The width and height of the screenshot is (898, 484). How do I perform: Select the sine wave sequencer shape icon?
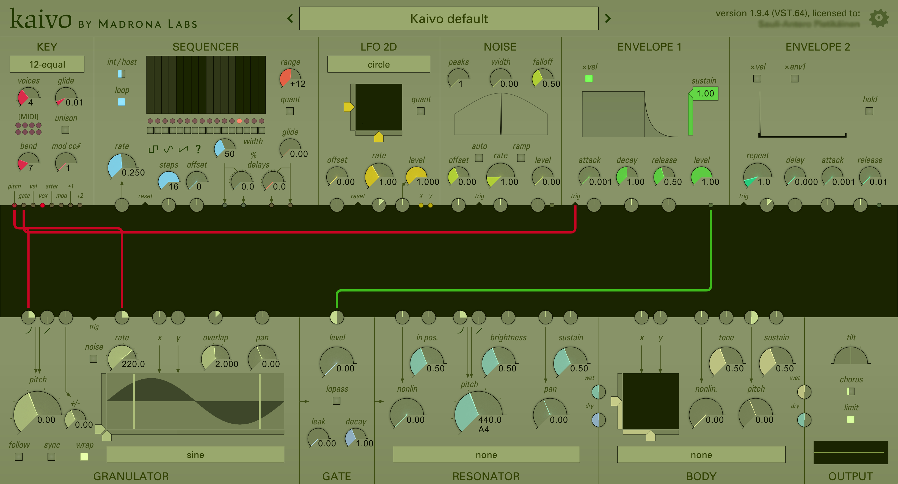pyautogui.click(x=168, y=149)
